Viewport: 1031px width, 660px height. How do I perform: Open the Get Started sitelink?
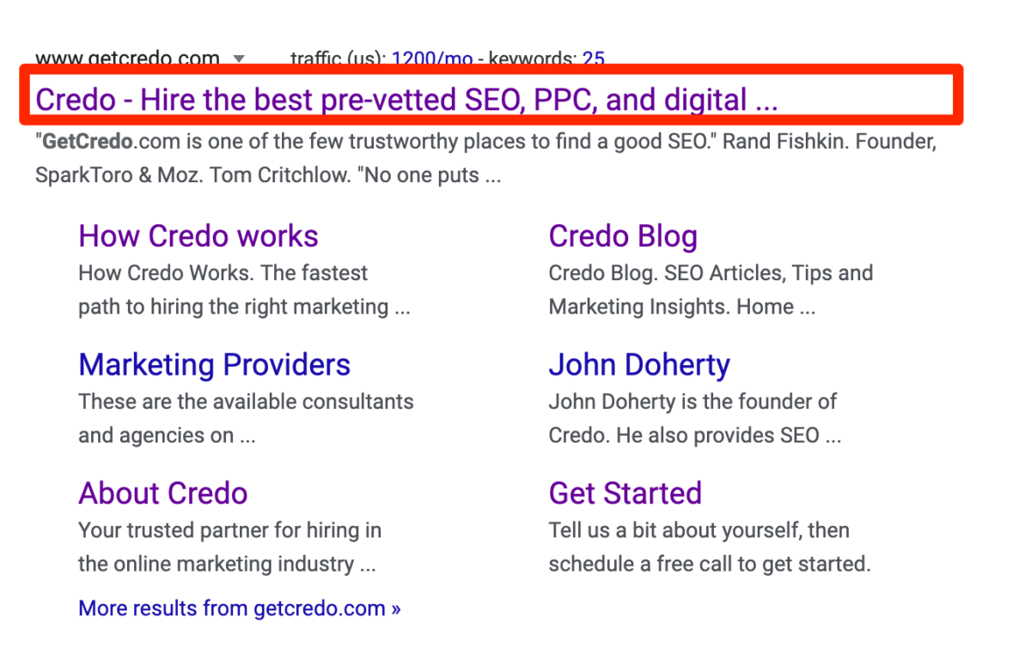point(625,492)
